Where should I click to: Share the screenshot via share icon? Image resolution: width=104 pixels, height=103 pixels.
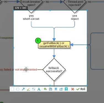61,89
